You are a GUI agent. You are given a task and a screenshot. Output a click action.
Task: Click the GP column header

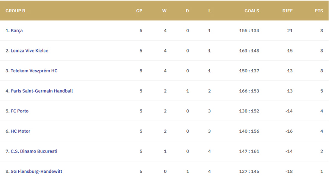point(139,11)
